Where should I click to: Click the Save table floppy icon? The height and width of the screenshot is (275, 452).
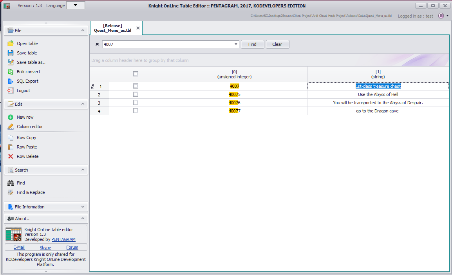point(11,53)
